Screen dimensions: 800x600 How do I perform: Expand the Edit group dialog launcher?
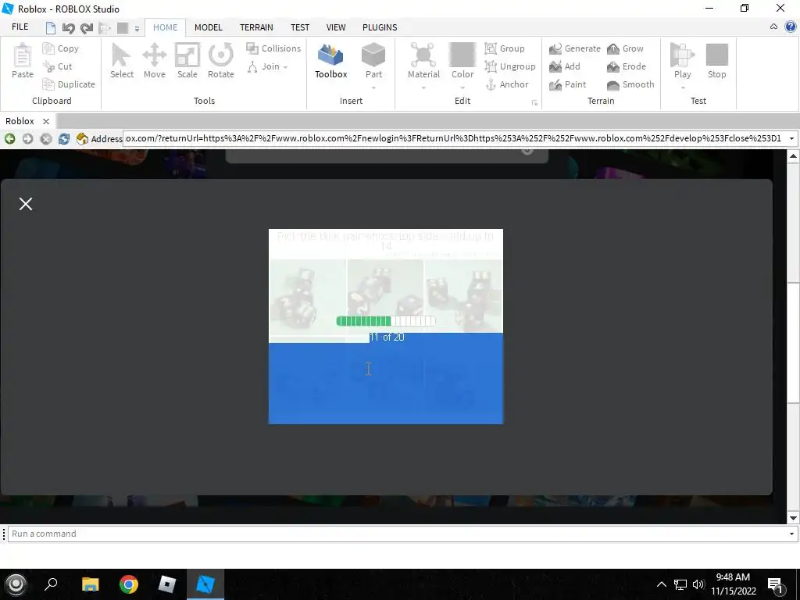pos(534,102)
